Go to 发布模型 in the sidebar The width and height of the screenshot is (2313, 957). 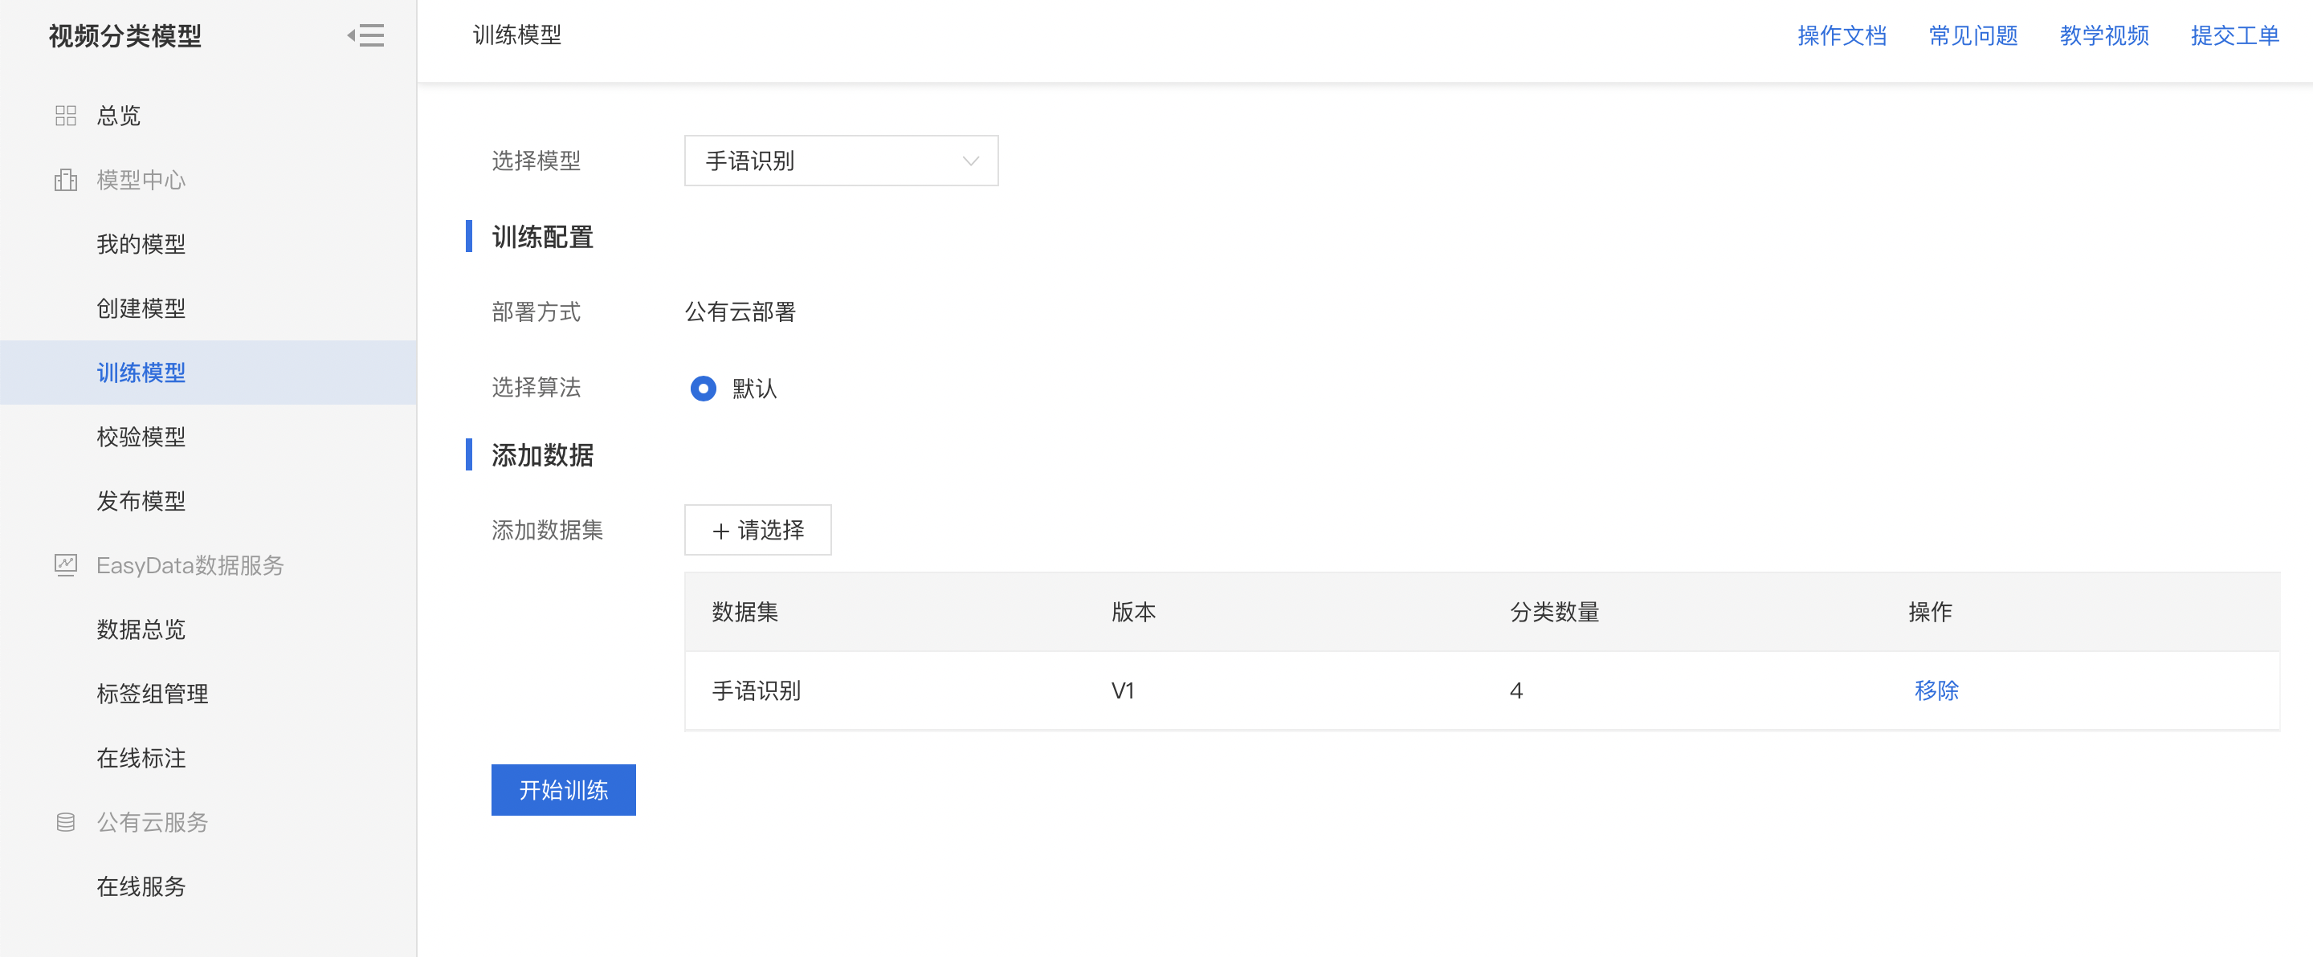click(x=141, y=501)
